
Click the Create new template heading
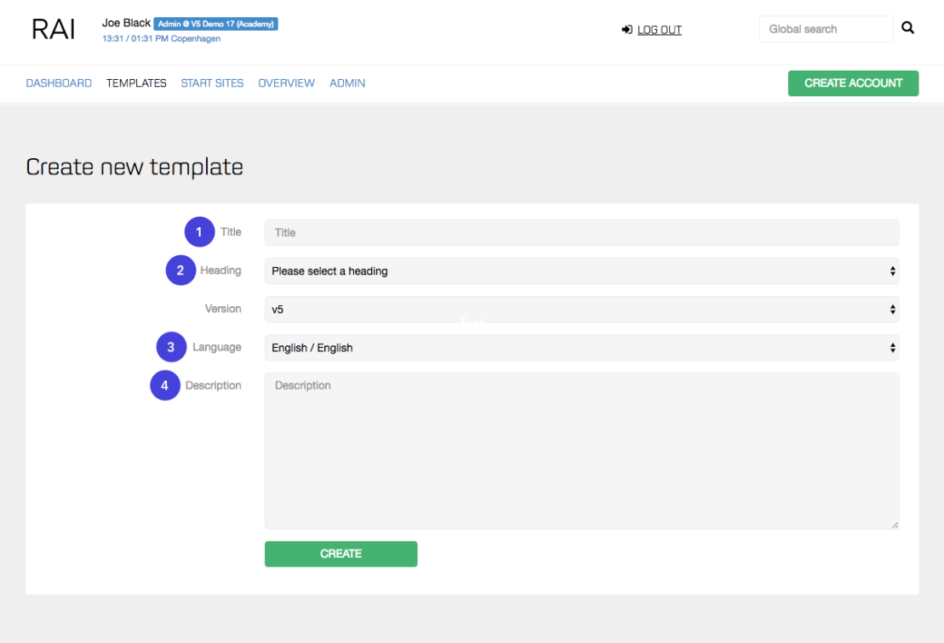coord(134,167)
